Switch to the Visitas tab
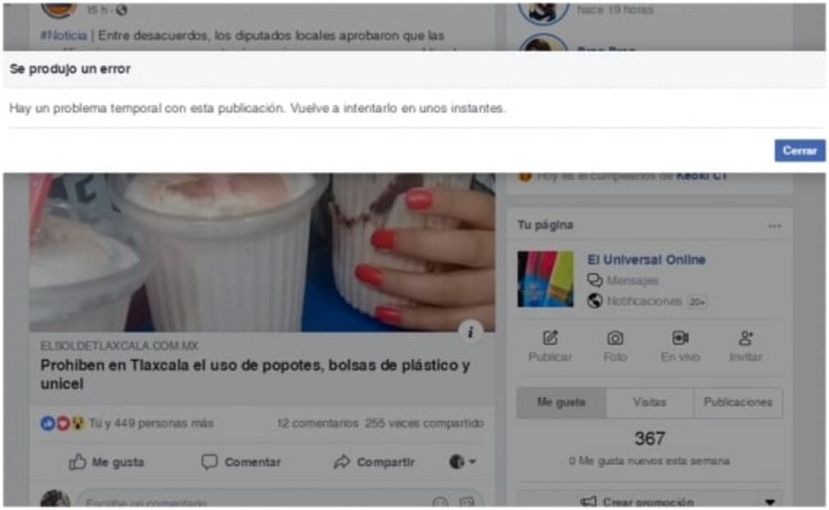This screenshot has width=829, height=510. [650, 402]
